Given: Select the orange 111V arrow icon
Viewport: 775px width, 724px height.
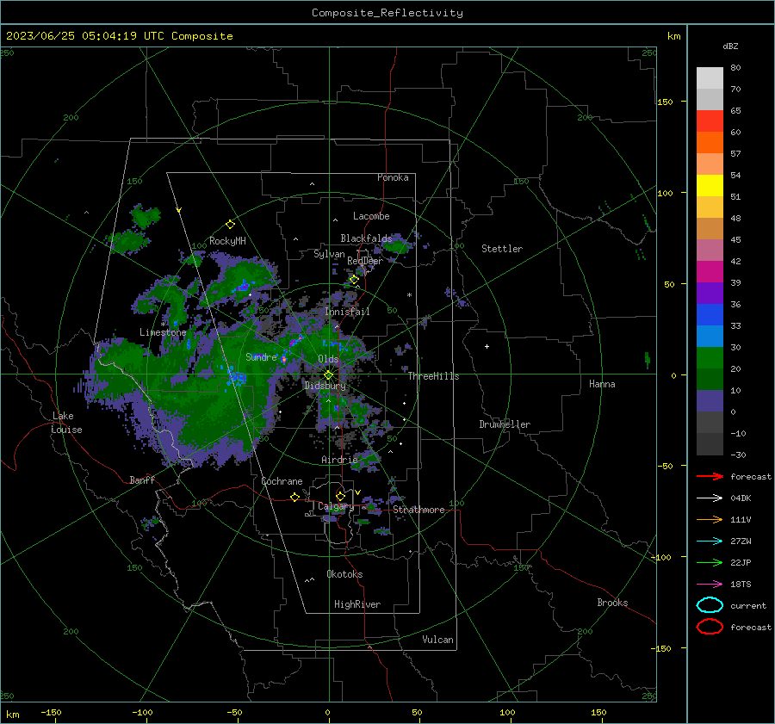Looking at the screenshot, I should click(710, 519).
